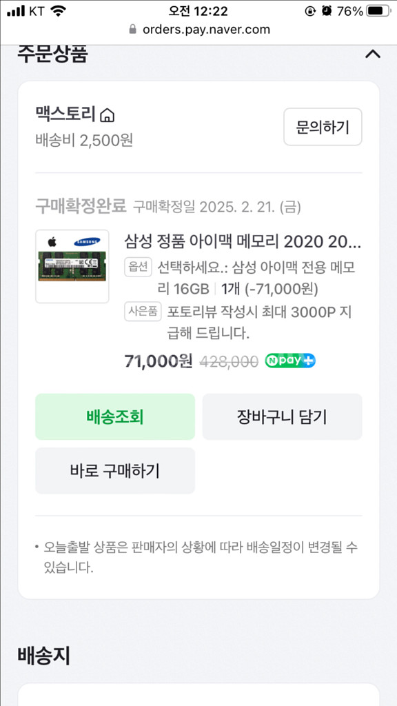This screenshot has width=397, height=706.
Task: Tap the 바로 구매하기 button
Action: [114, 471]
